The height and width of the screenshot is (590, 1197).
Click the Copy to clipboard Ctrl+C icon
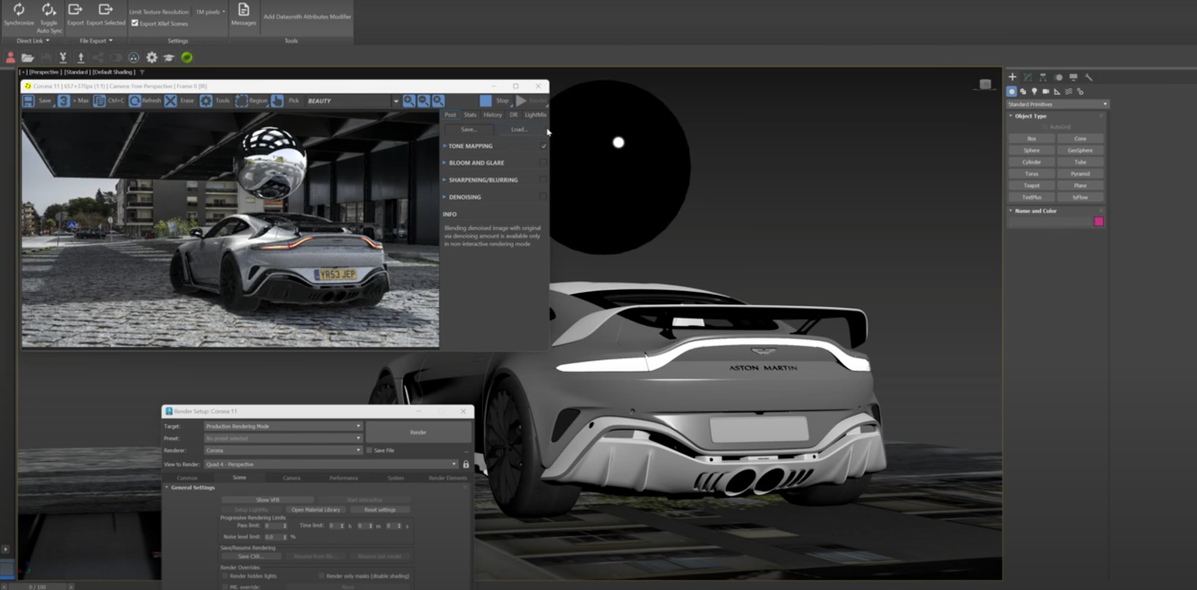pos(100,101)
